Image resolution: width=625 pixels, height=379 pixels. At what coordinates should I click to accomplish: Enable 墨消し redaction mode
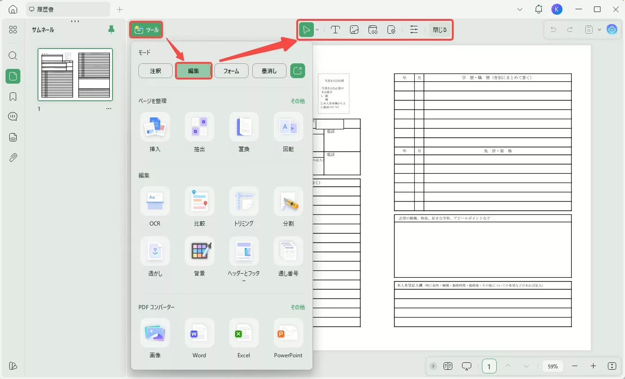coord(269,70)
